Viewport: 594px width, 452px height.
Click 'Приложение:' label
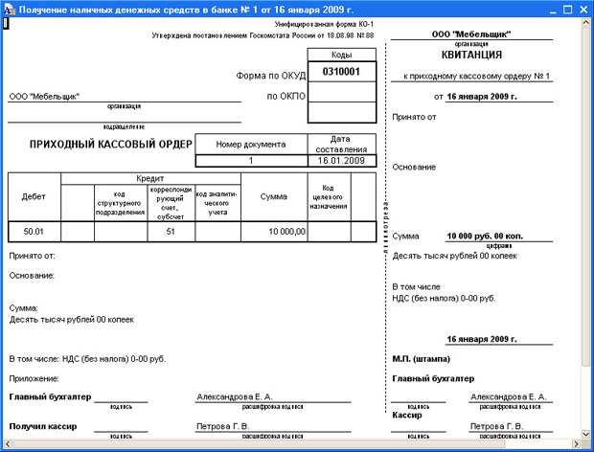point(34,378)
